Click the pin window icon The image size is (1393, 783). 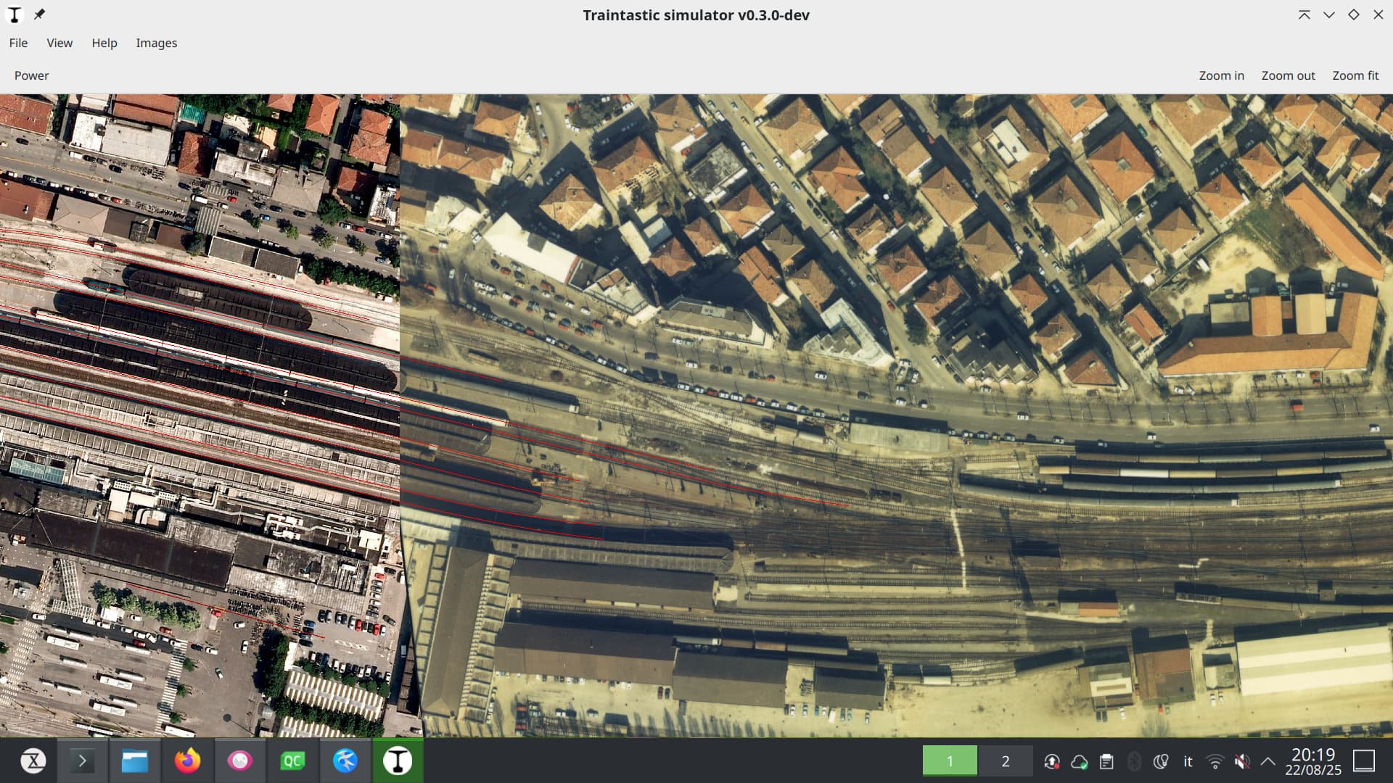click(39, 14)
